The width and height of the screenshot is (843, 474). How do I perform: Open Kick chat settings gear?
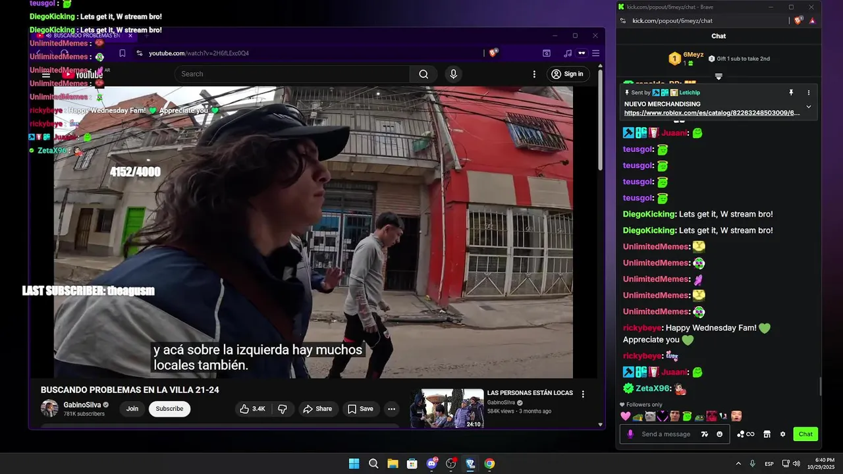[782, 434]
